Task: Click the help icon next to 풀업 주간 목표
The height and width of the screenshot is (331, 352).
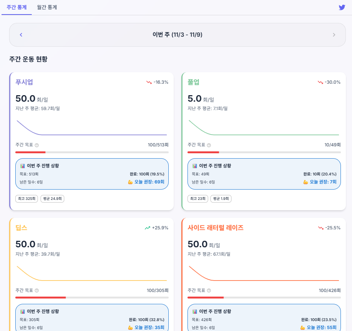Action: (209, 145)
